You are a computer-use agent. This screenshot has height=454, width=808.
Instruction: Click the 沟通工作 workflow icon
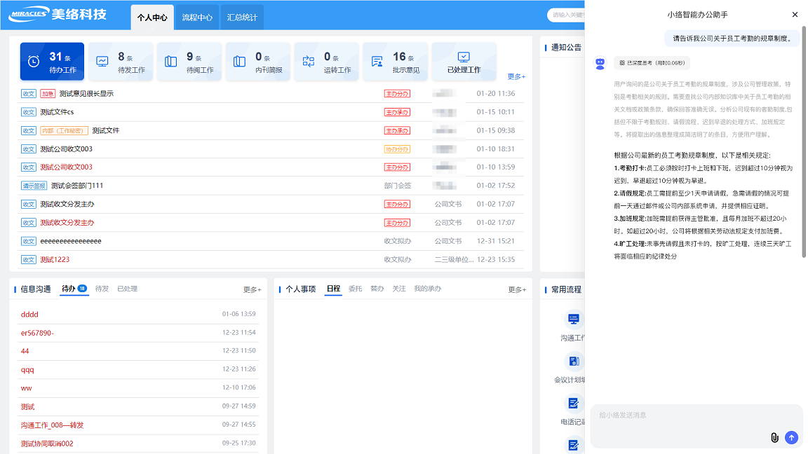click(574, 319)
